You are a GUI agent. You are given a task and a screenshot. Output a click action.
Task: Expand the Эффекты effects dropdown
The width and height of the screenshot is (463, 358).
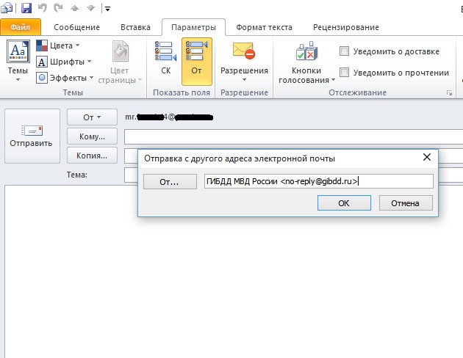(66, 78)
